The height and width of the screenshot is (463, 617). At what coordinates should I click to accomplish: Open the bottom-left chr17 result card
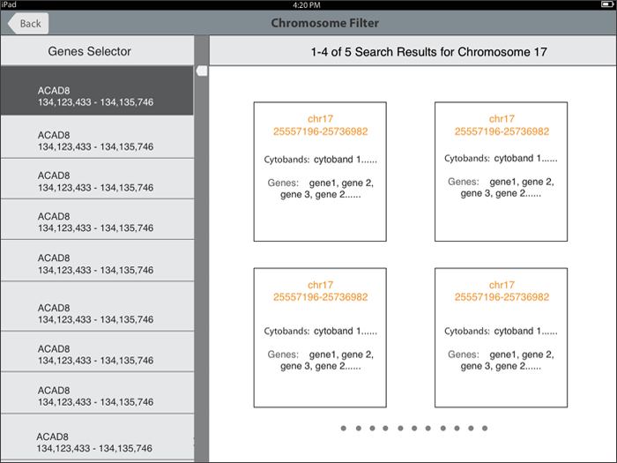point(320,338)
